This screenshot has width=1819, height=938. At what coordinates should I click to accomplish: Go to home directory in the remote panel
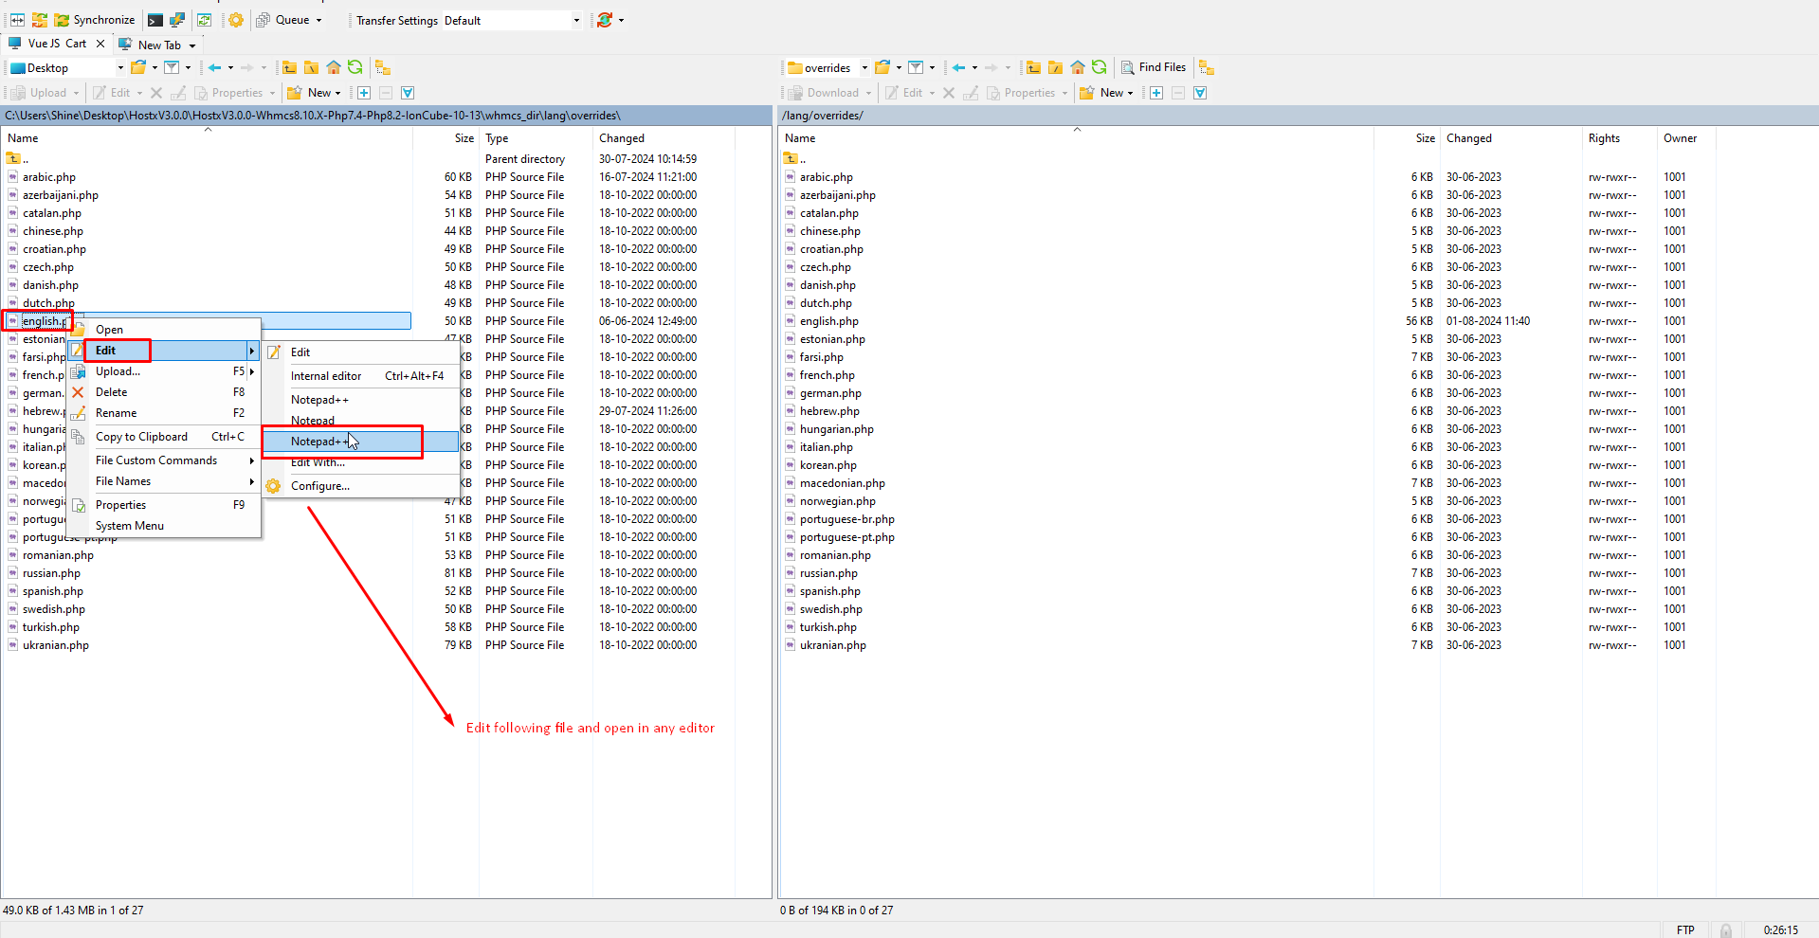point(1078,67)
